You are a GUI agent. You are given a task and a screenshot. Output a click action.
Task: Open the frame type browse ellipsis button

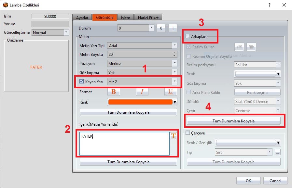pyautogui.click(x=277, y=152)
